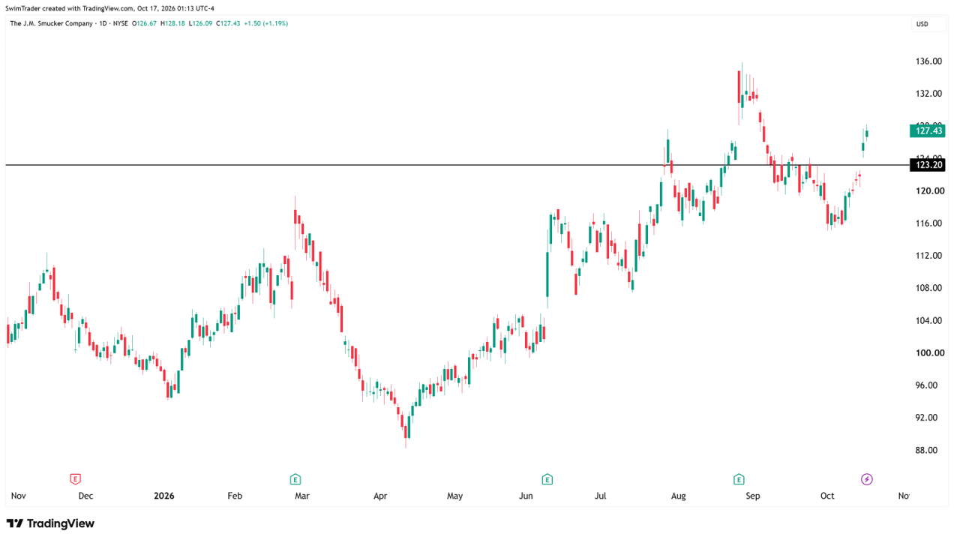The height and width of the screenshot is (540, 954).
Task: Click the open value O126.67
Action: [145, 24]
